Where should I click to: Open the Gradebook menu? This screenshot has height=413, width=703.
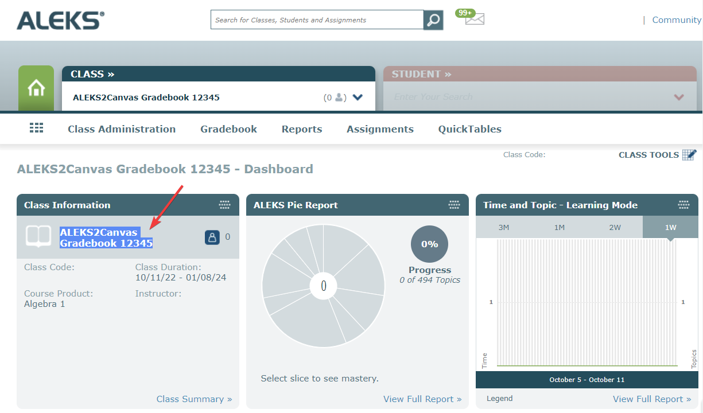click(x=228, y=128)
